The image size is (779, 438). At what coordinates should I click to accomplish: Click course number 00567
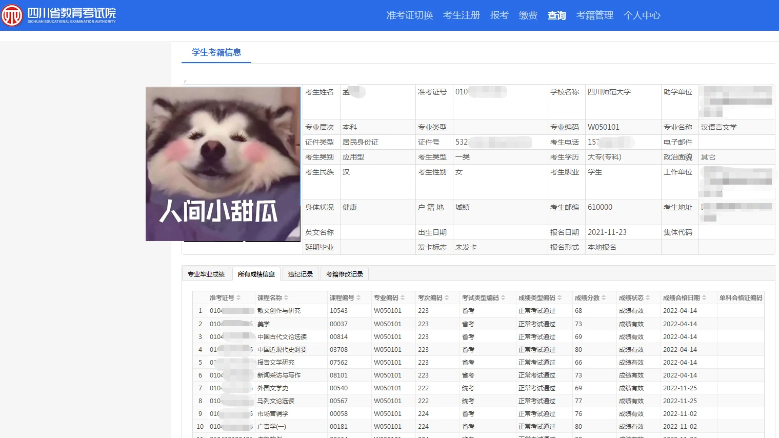tap(338, 401)
